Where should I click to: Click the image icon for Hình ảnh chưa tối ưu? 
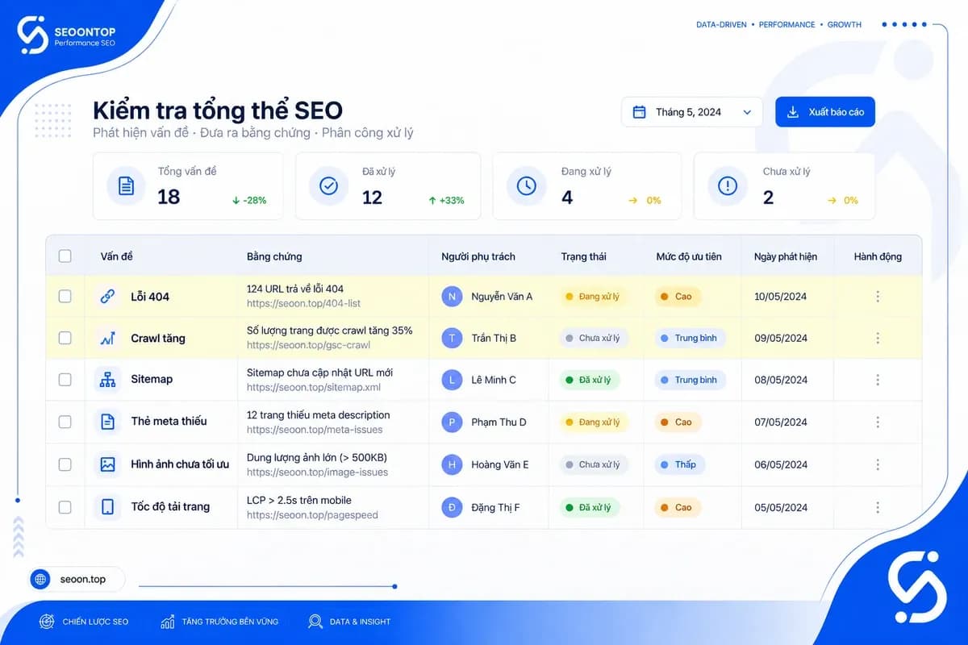107,464
